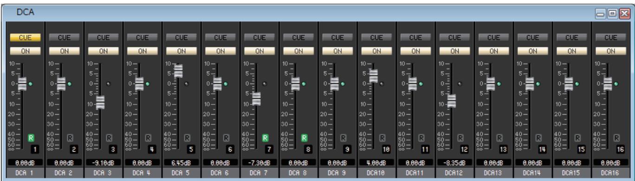The width and height of the screenshot is (635, 181).
Task: Toggle the green R indicator on DCA 1
Action: pyautogui.click(x=32, y=137)
